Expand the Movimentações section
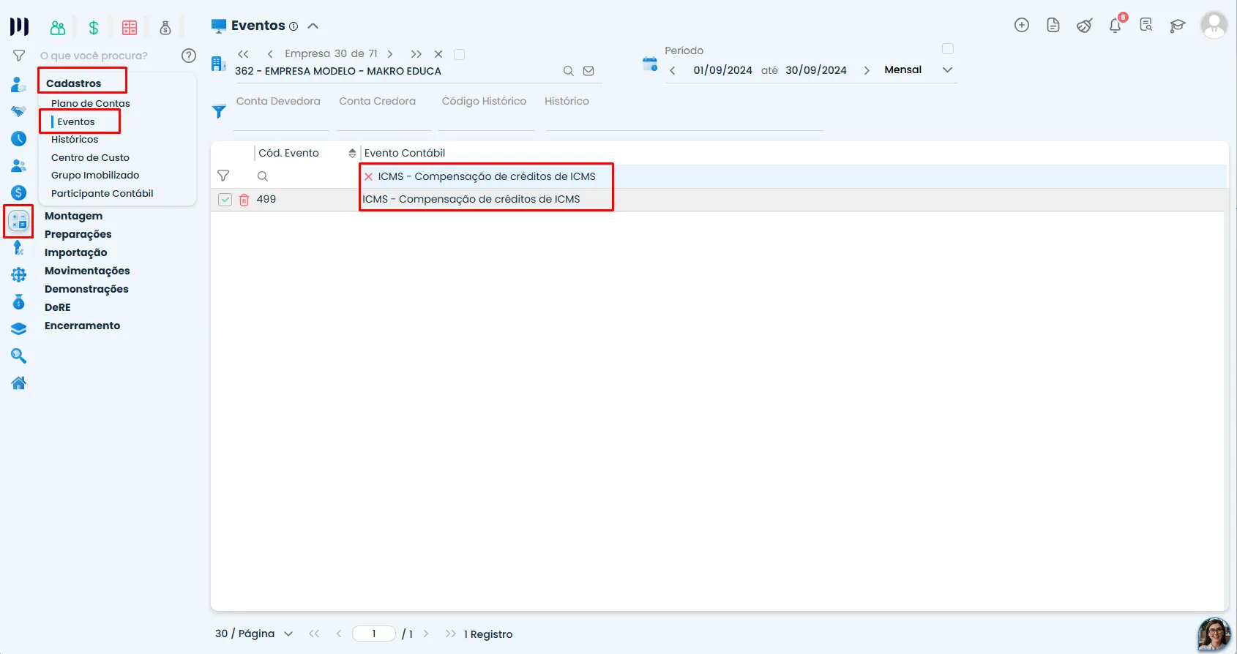 tap(87, 271)
